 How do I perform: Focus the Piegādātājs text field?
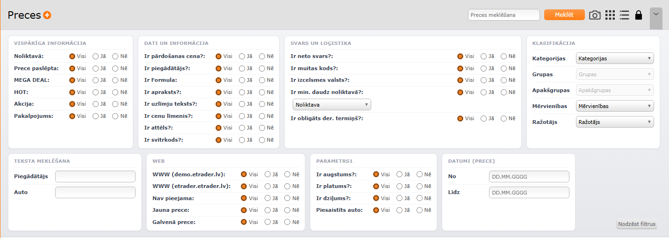coord(95,176)
